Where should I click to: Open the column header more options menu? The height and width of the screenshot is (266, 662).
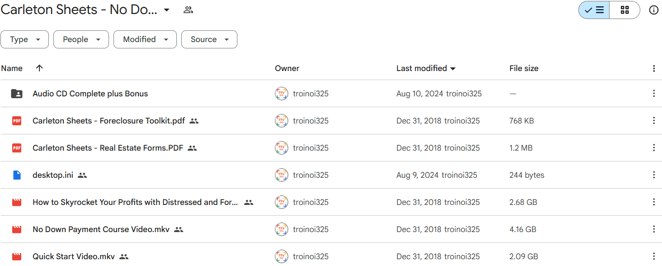pos(653,68)
